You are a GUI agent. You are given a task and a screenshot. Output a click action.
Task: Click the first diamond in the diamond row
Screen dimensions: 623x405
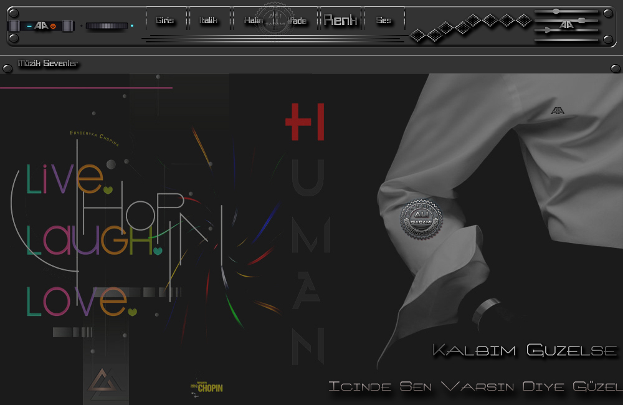(x=417, y=36)
